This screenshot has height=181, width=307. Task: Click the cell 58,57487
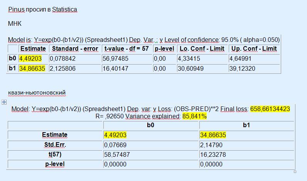[x=117, y=154]
